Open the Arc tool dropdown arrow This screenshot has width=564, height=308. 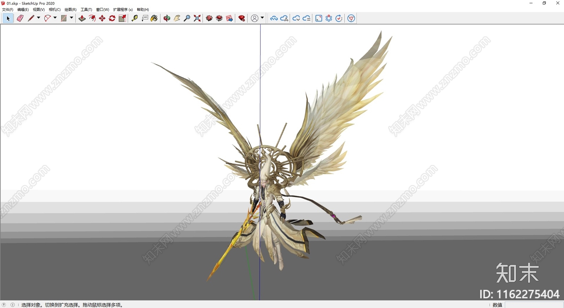tap(55, 18)
